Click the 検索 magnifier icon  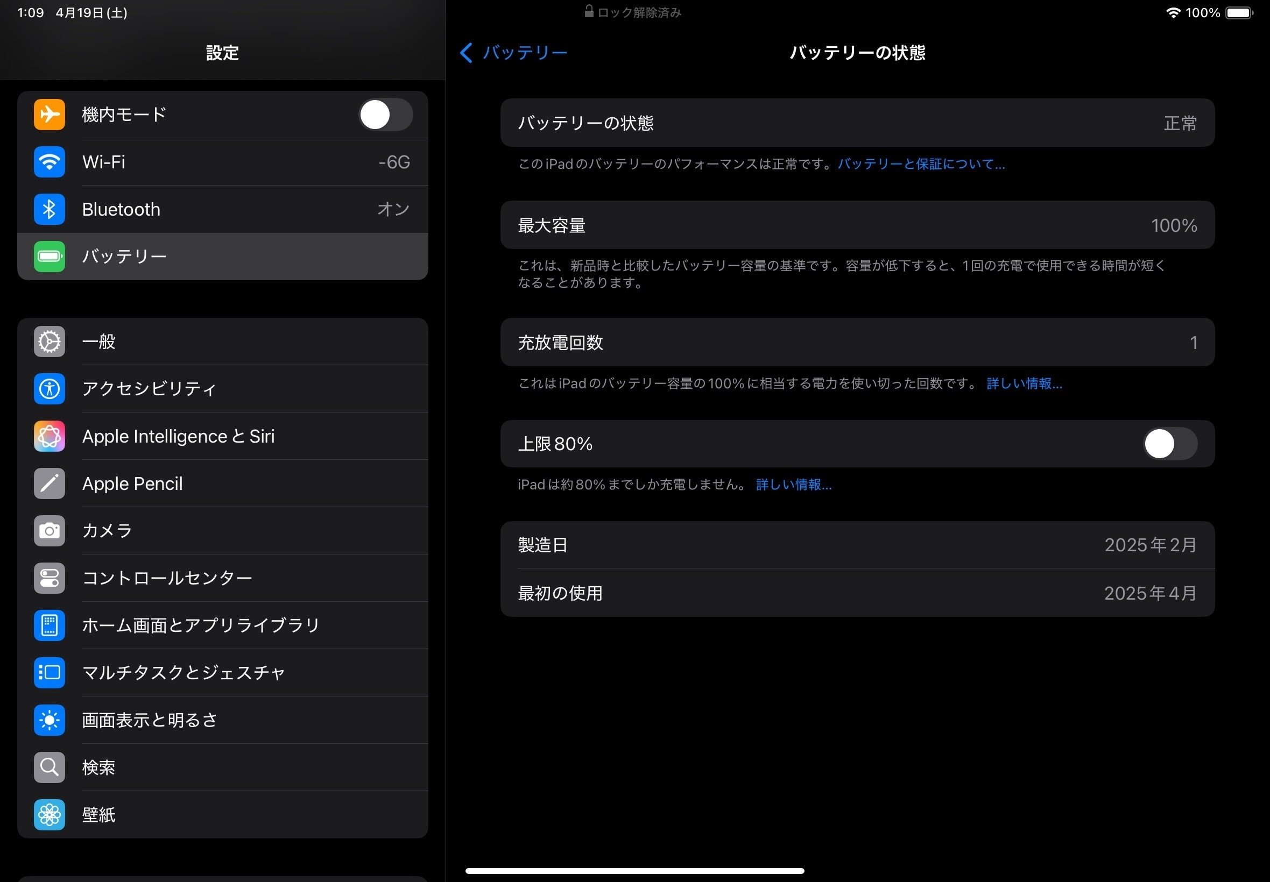pos(49,767)
